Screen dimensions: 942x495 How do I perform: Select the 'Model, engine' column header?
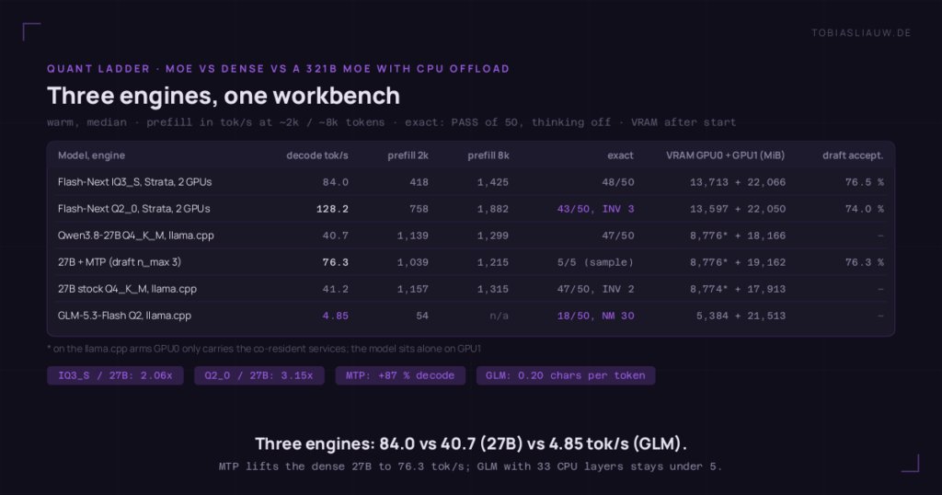pyautogui.click(x=91, y=155)
